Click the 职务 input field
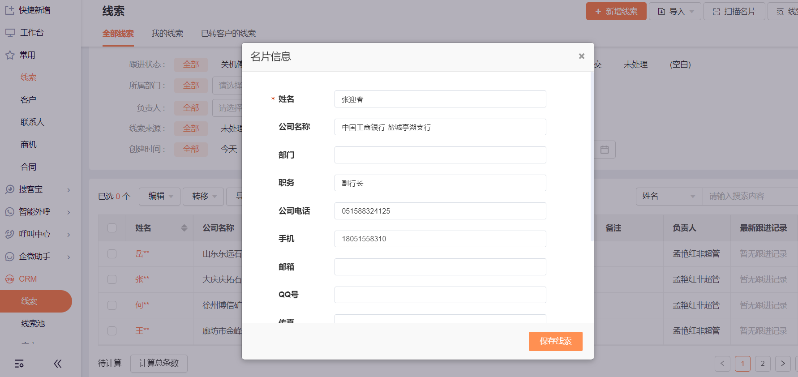Screen dimensions: 798x377 tap(440, 183)
